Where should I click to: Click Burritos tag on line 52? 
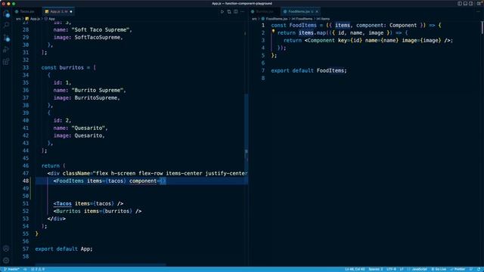click(x=68, y=212)
